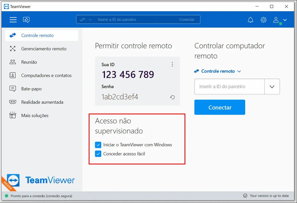
Task: Open Reunião section
Action: tap(42, 62)
